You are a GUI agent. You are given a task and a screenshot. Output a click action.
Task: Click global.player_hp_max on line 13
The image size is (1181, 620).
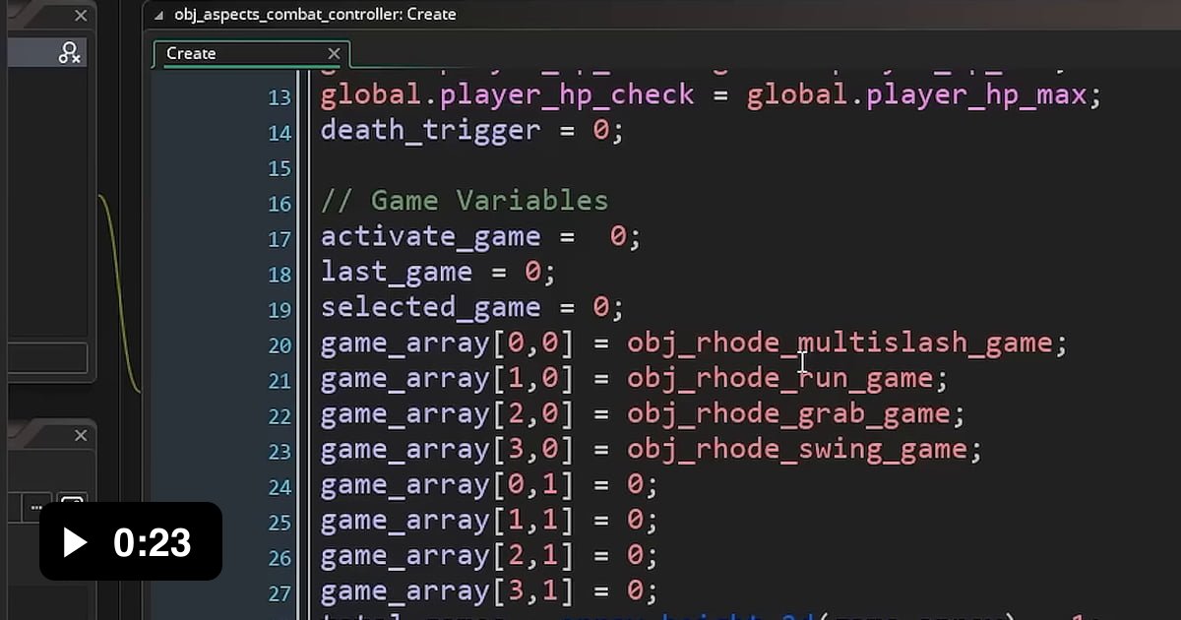916,94
